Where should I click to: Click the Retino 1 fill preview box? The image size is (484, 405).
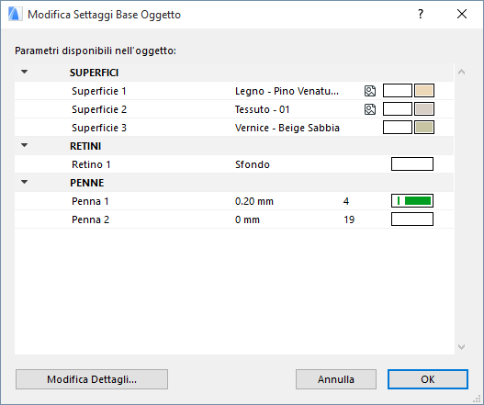click(x=412, y=163)
